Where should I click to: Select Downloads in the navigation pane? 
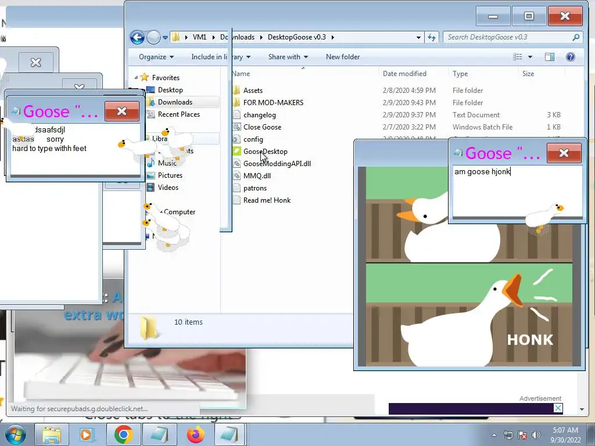pyautogui.click(x=175, y=102)
